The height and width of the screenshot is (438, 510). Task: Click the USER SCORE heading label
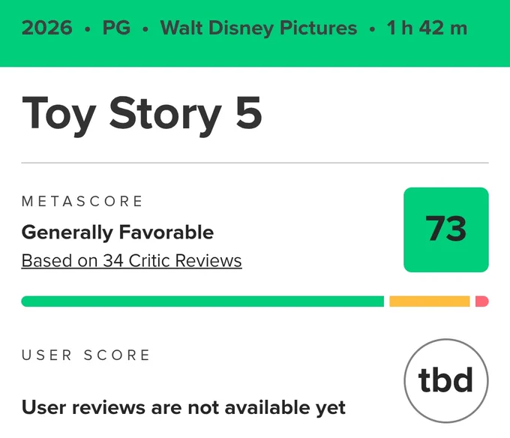point(85,355)
